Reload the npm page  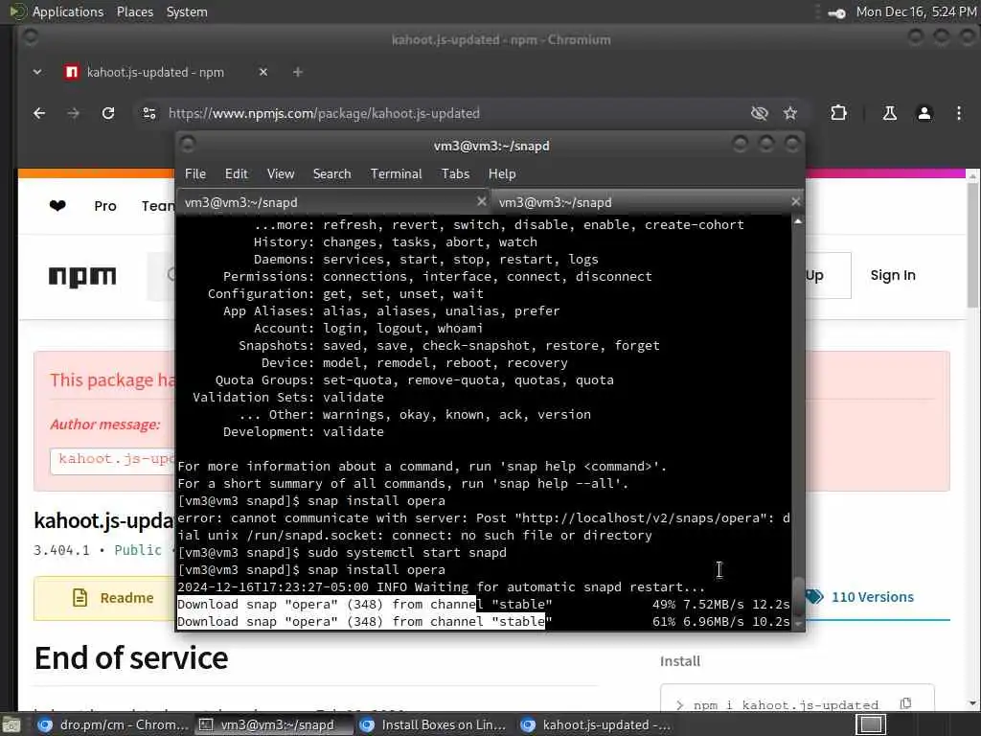pos(108,113)
